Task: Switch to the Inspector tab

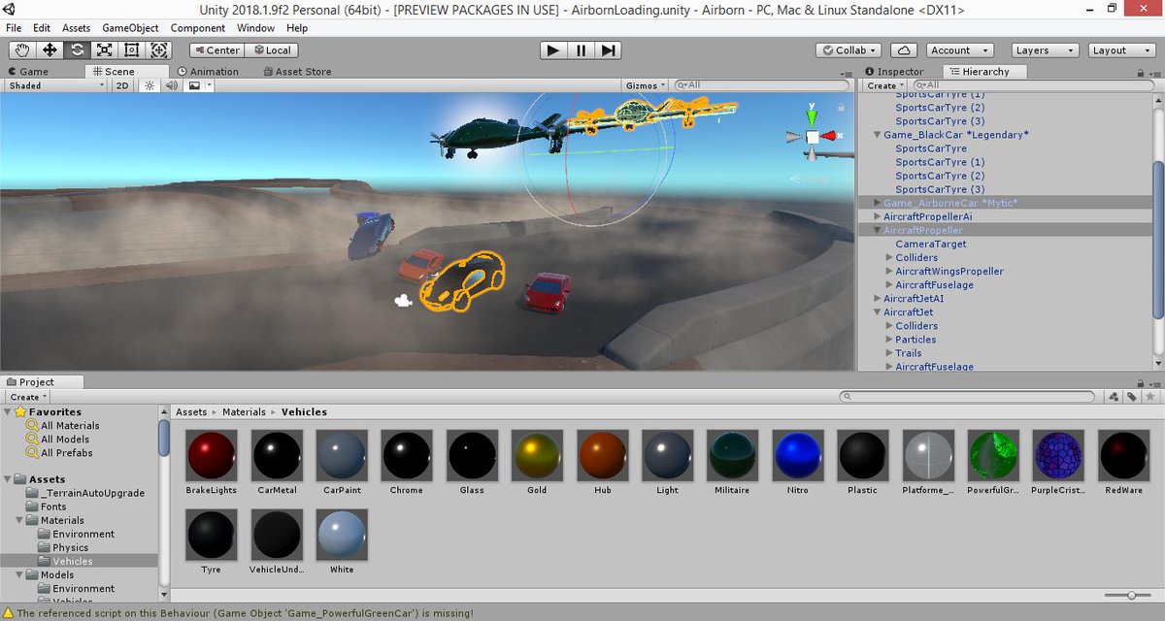Action: pyautogui.click(x=894, y=72)
